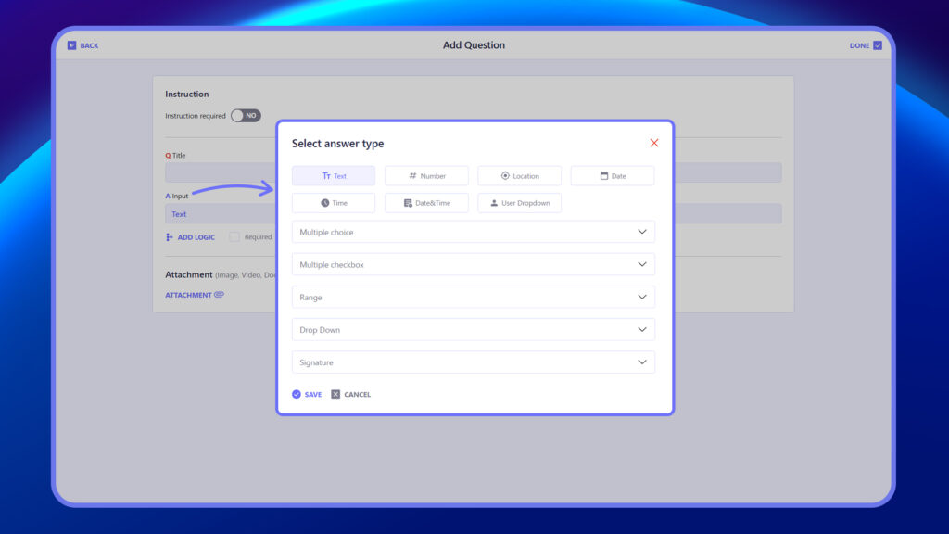This screenshot has width=949, height=534.
Task: Save the selected answer type
Action: click(x=307, y=394)
